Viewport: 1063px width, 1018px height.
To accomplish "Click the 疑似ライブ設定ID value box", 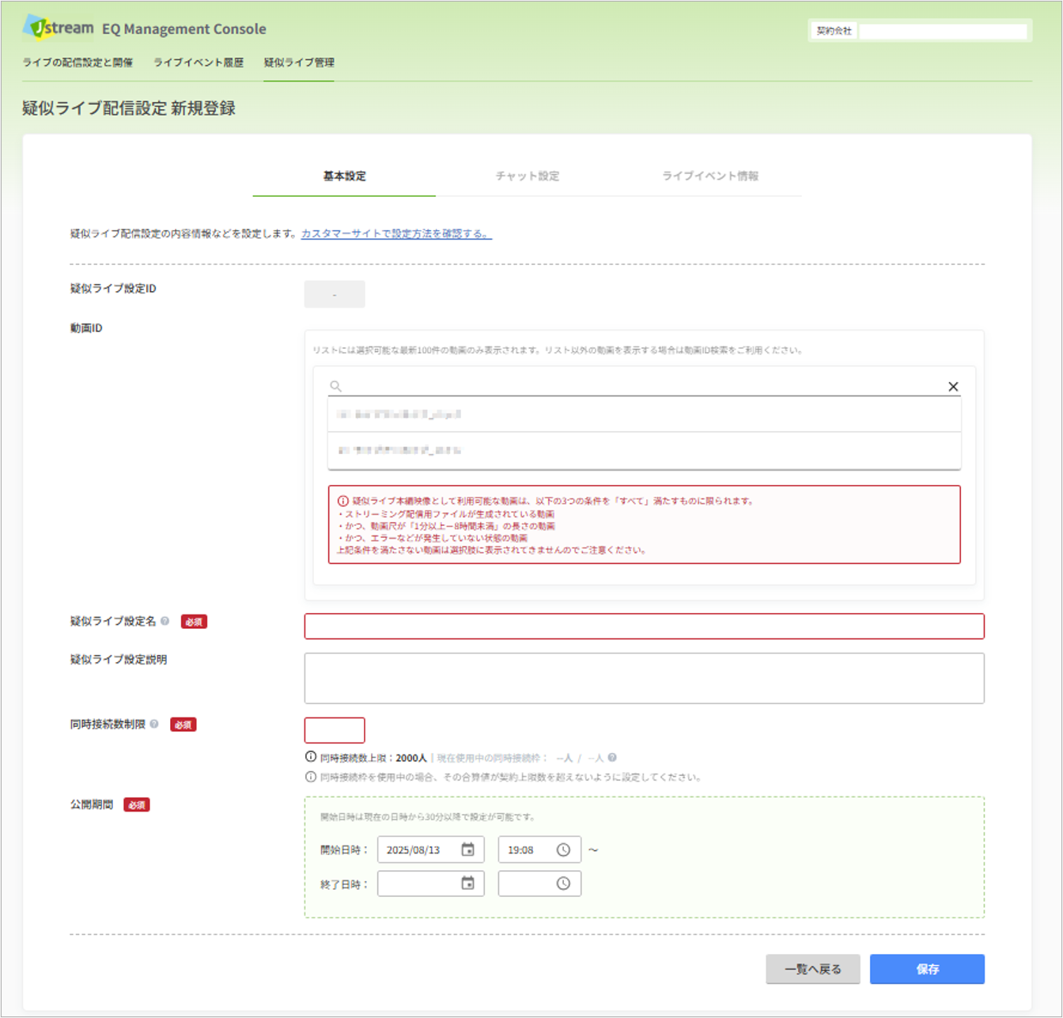I will 335,294.
